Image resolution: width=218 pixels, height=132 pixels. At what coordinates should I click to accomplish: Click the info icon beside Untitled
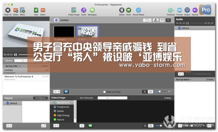(x=56, y=20)
